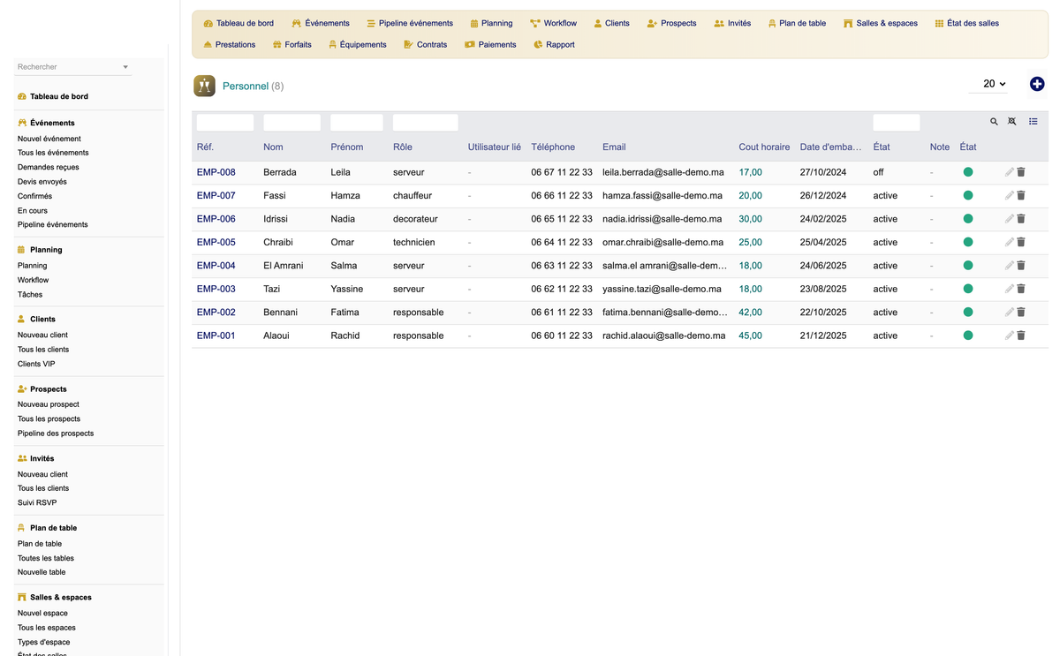Sort by Date d'embauche column header
Image resolution: width=1060 pixels, height=656 pixels.
tap(830, 147)
